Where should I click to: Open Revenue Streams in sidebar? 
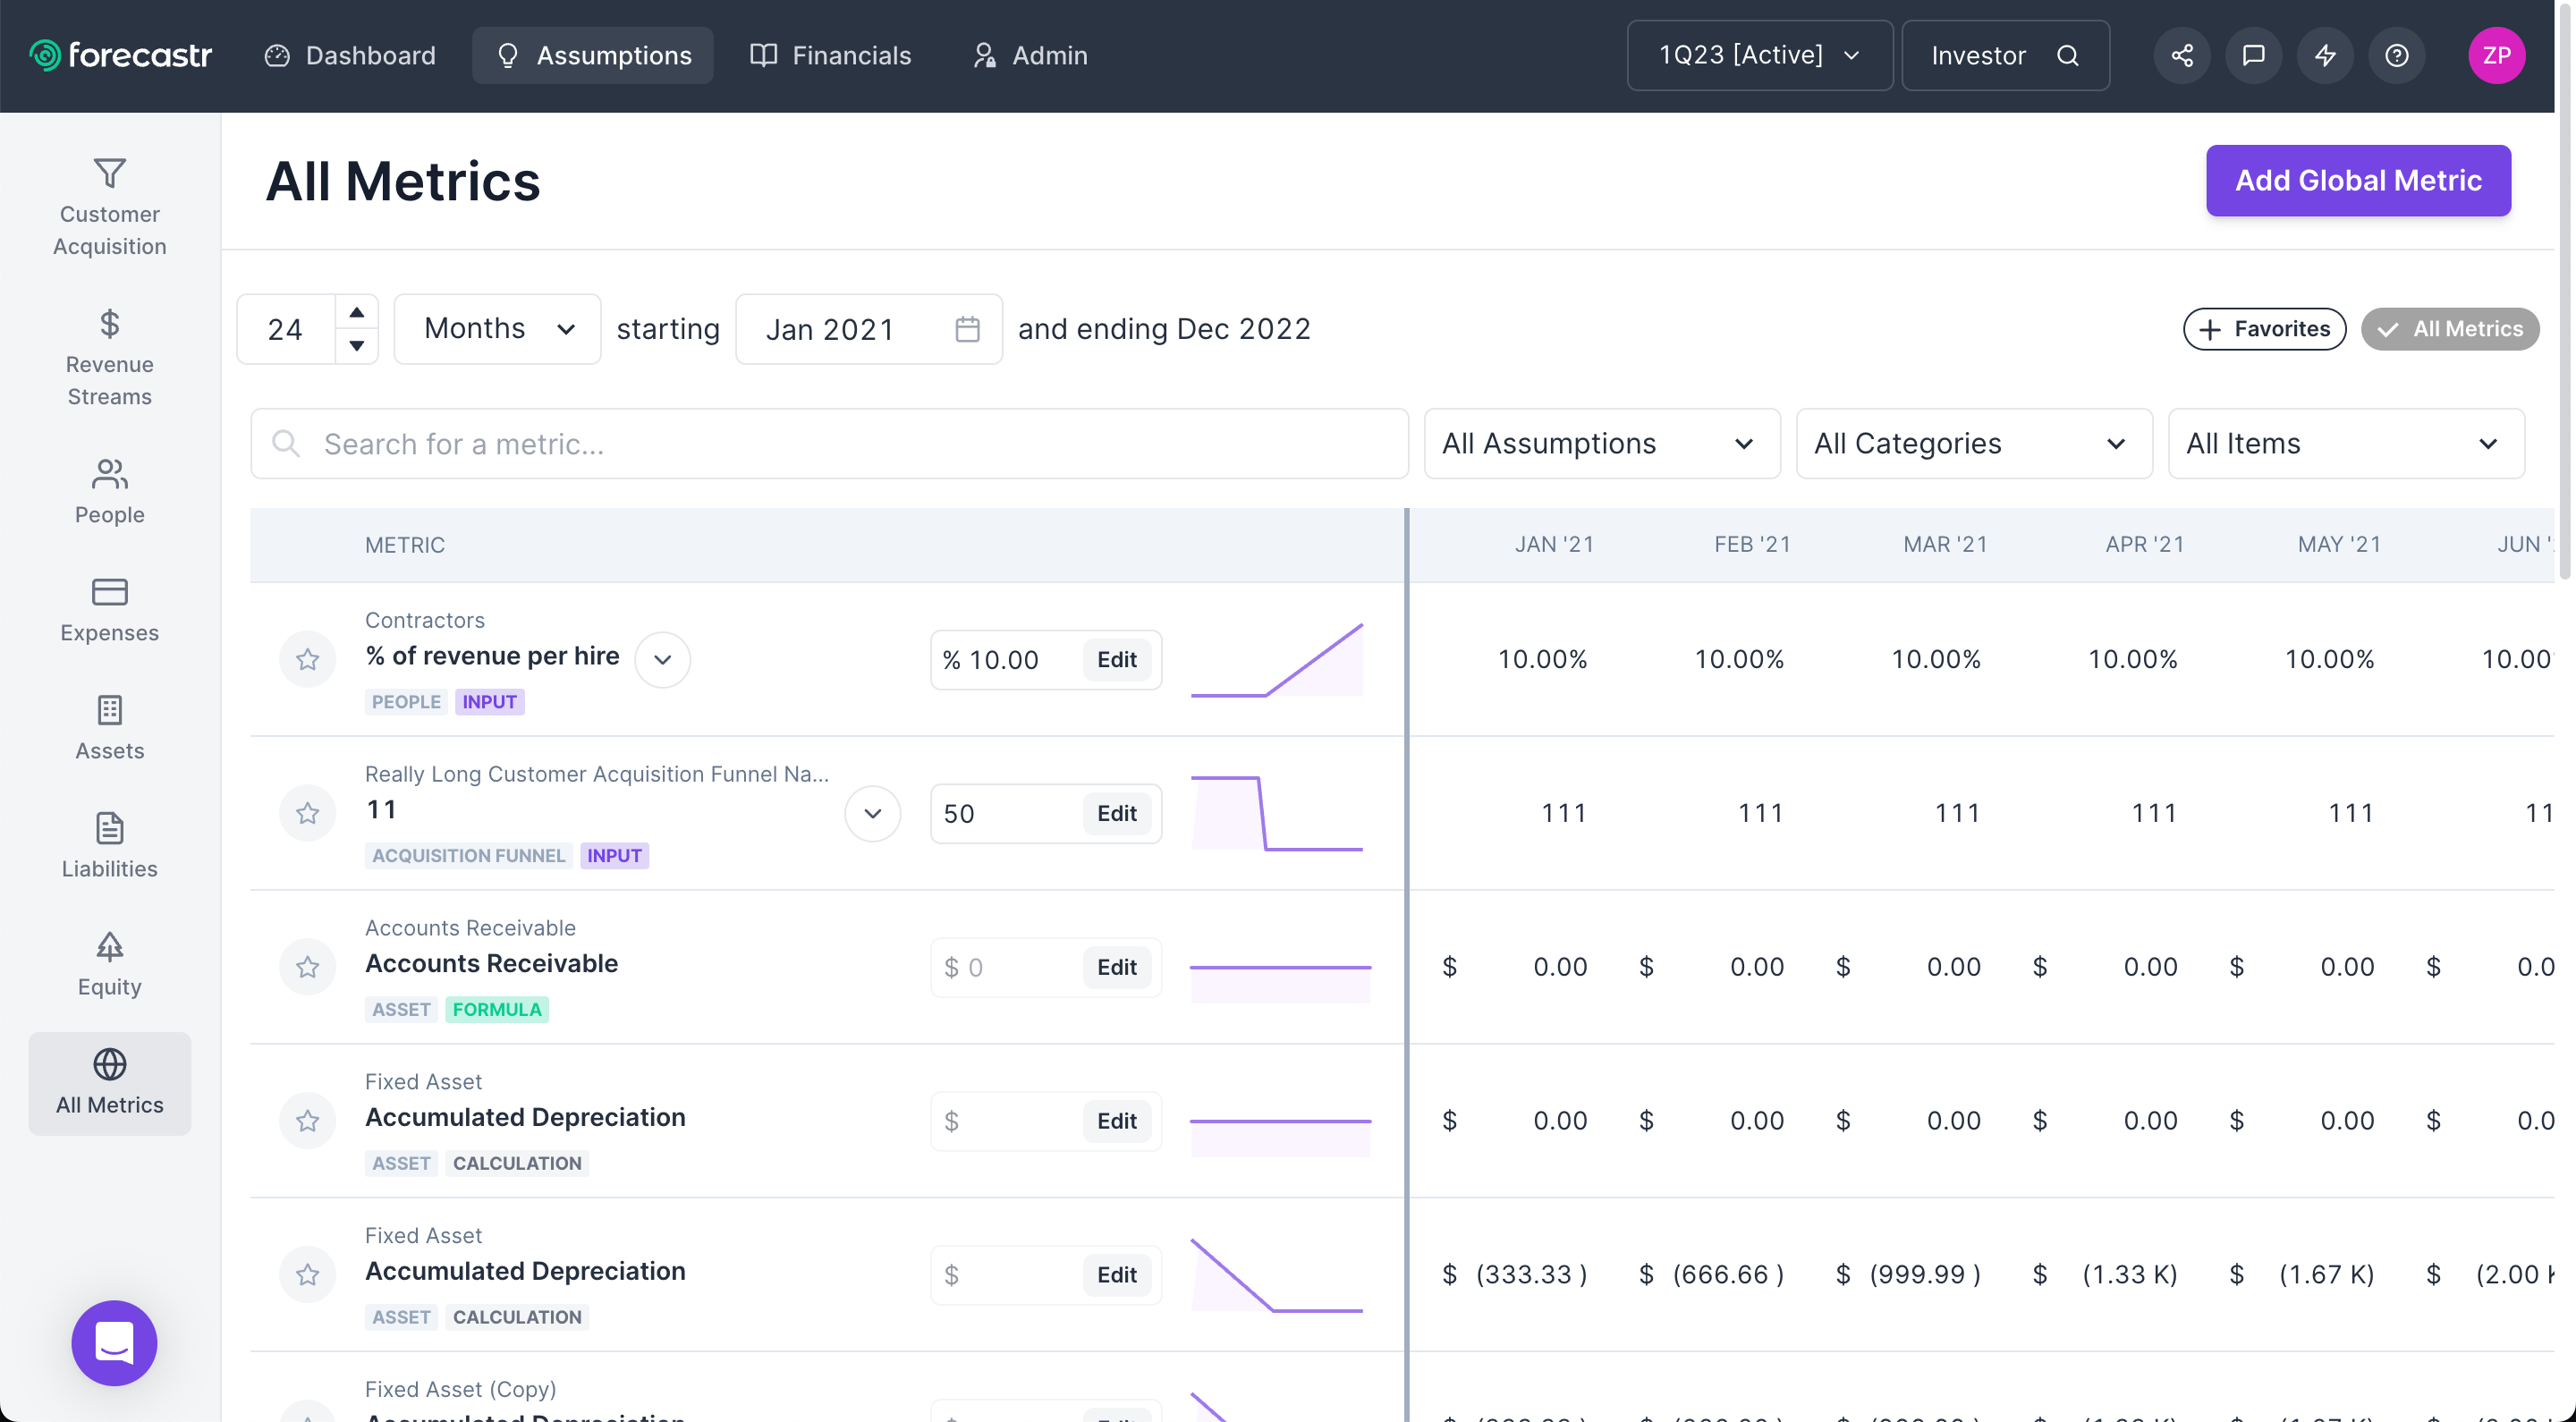pos(110,357)
